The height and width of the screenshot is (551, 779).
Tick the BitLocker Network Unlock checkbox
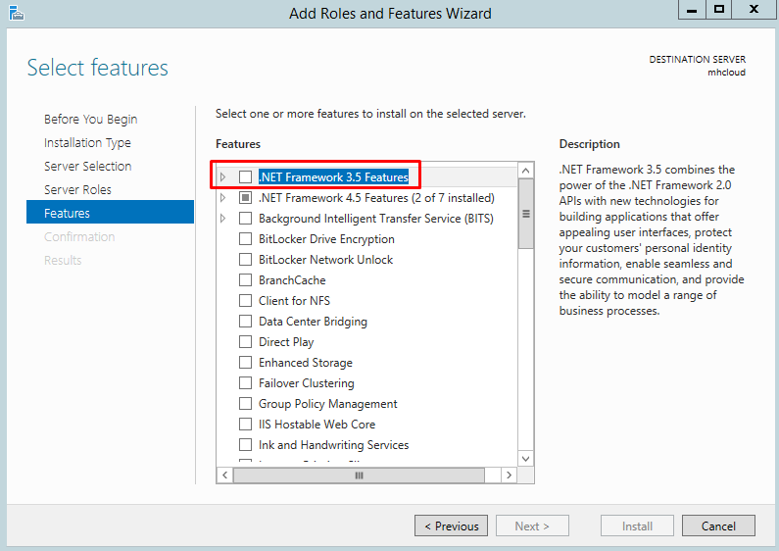coord(245,260)
